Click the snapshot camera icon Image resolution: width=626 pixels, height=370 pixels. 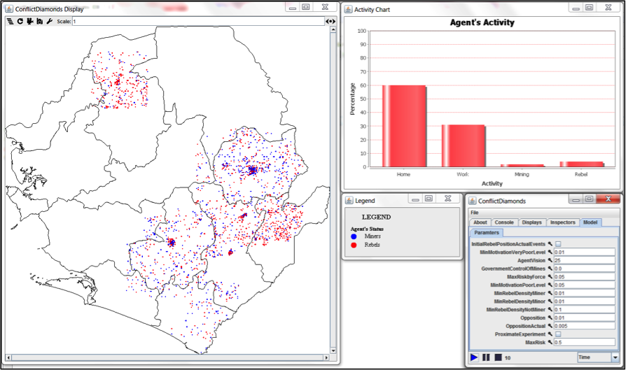[39, 22]
